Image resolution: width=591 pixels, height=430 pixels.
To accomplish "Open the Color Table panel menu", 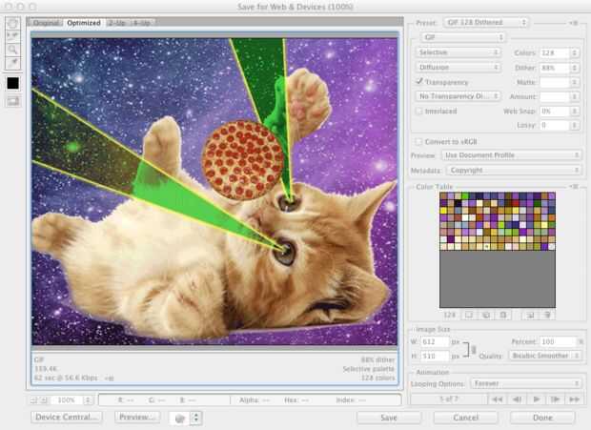I will [x=574, y=187].
